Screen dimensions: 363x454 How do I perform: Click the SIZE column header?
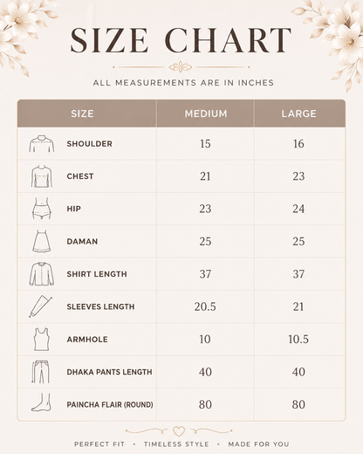coord(82,113)
